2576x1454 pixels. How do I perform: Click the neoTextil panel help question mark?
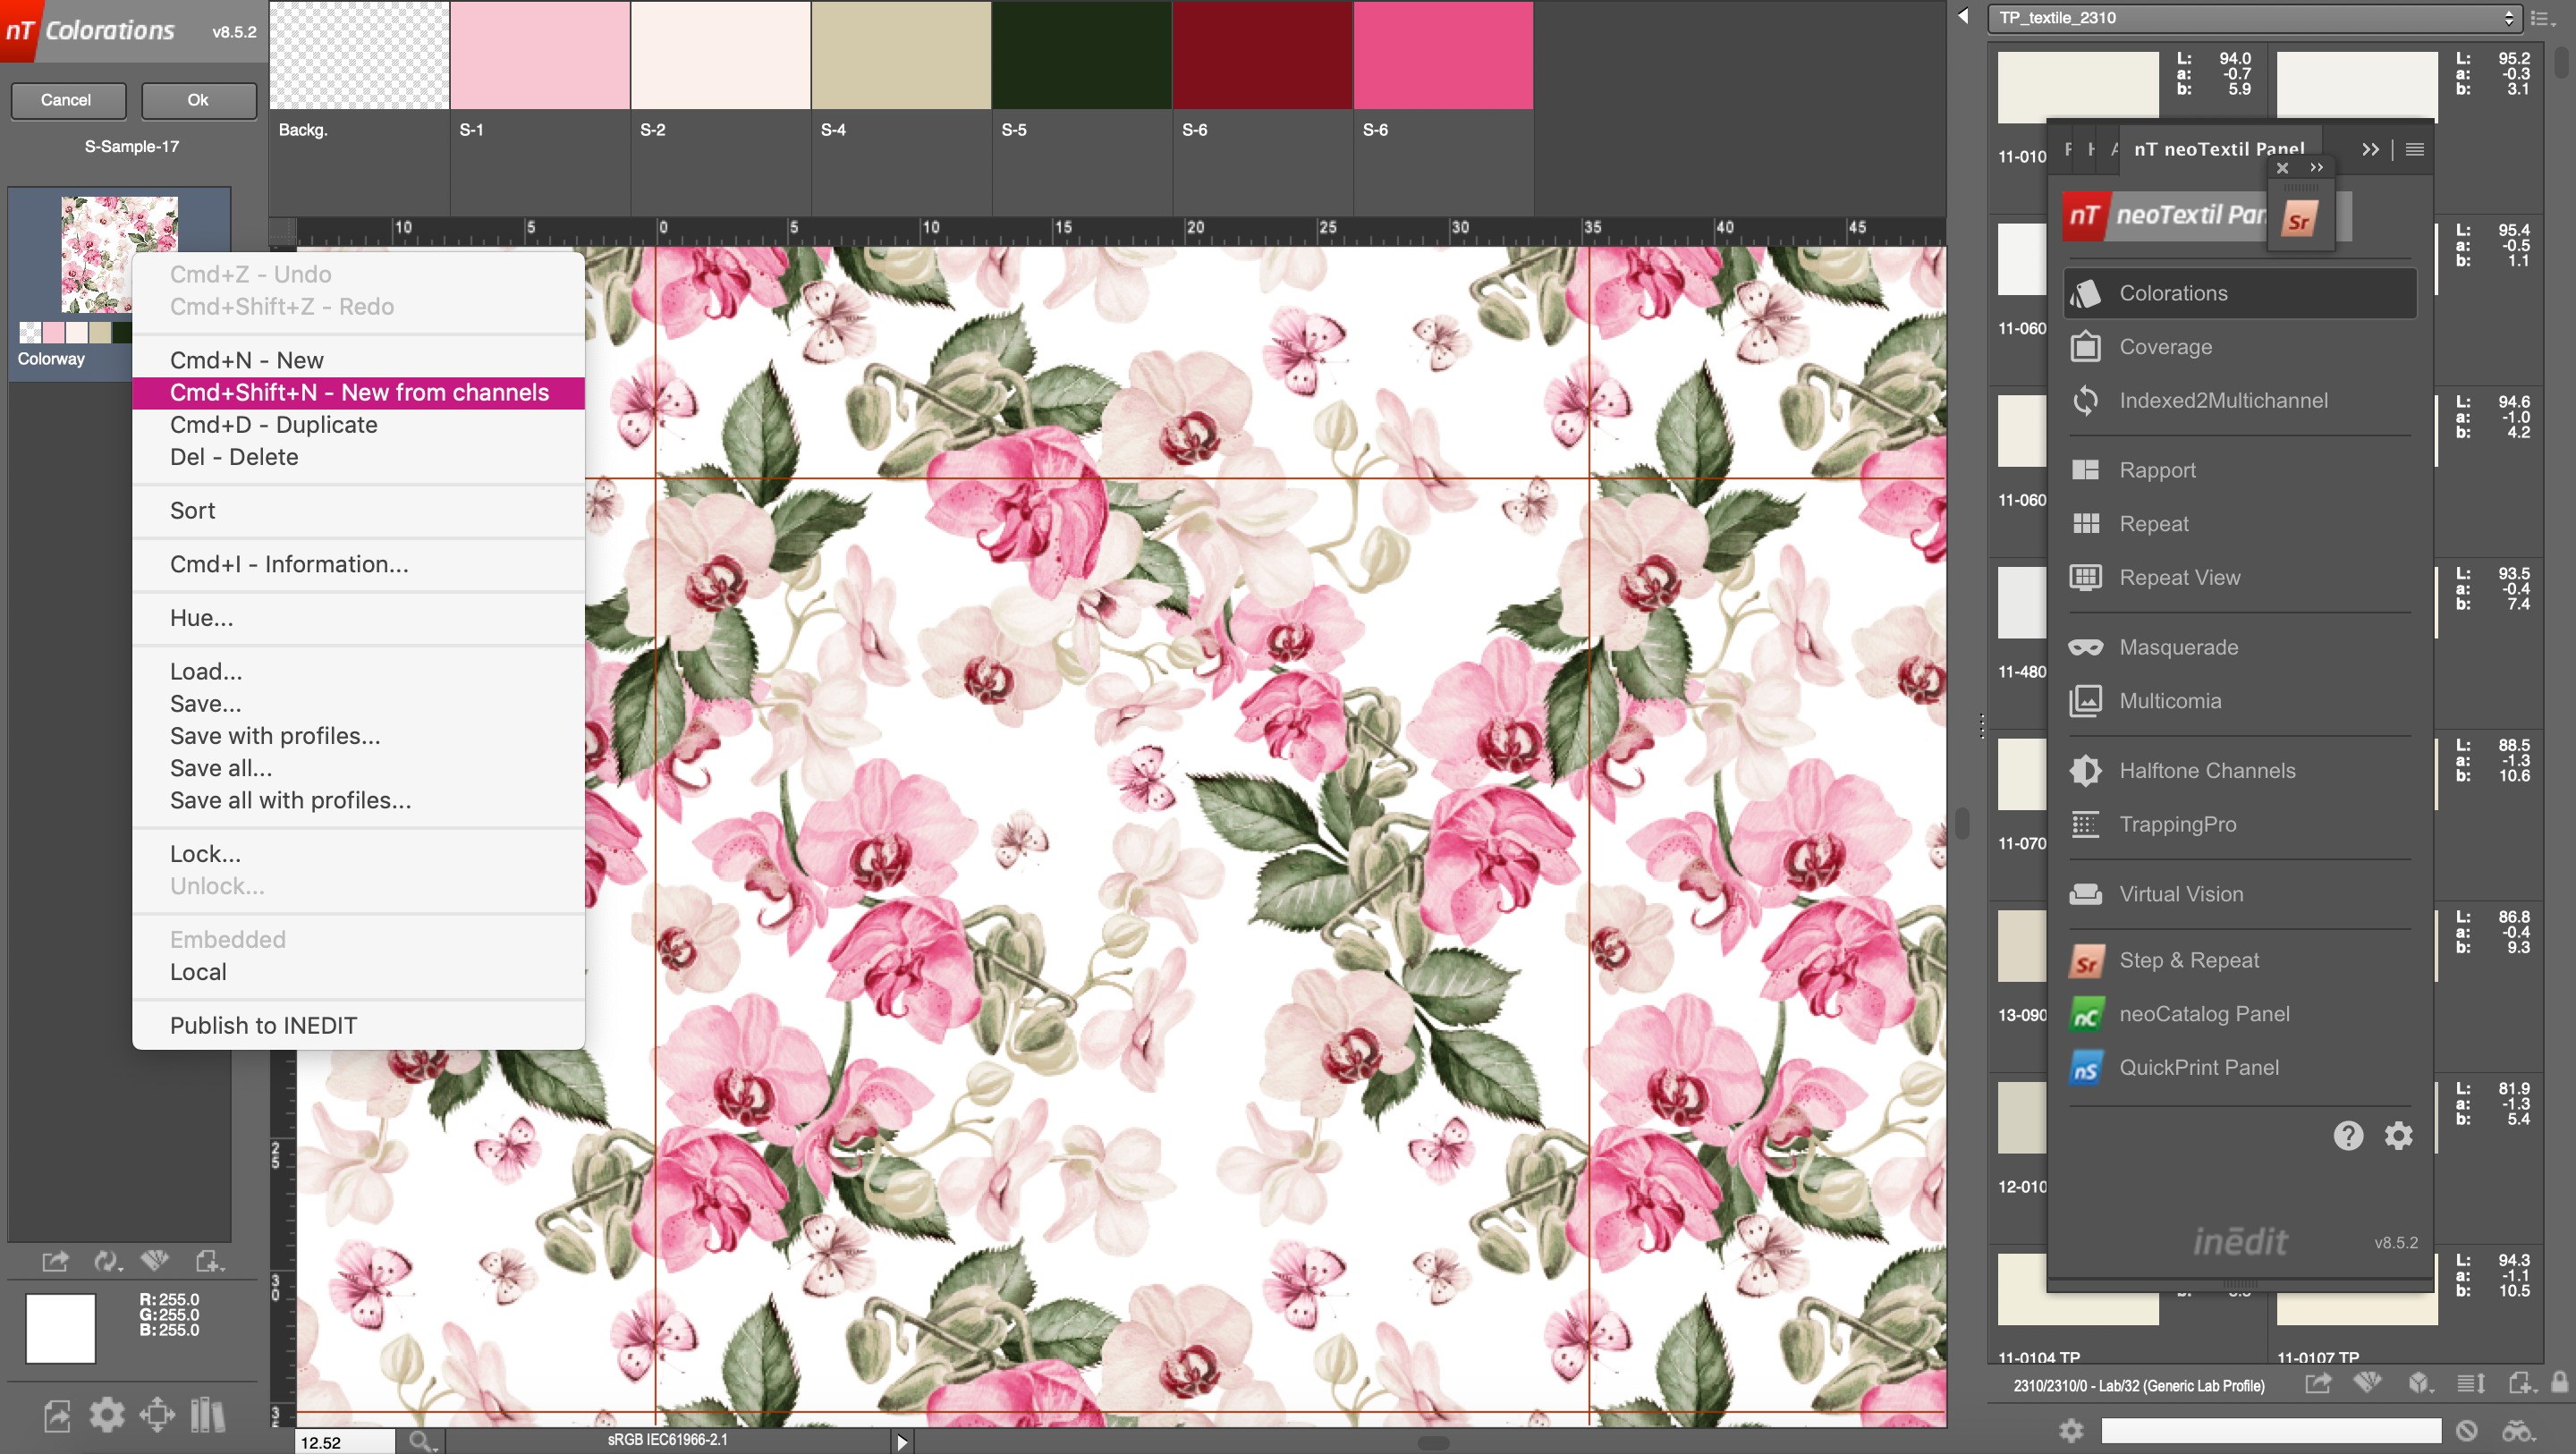tap(2347, 1135)
